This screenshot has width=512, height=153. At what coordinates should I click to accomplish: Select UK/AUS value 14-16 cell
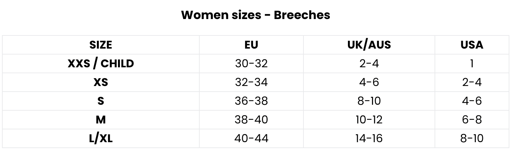pyautogui.click(x=369, y=138)
